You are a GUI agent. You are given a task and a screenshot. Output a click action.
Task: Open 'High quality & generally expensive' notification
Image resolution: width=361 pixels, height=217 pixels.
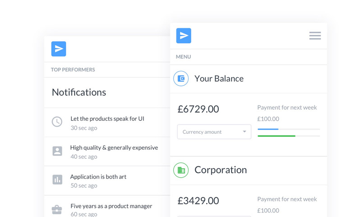(x=114, y=147)
